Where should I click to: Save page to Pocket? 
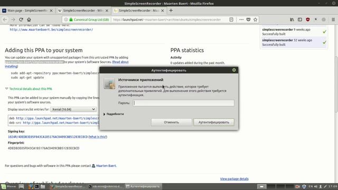tap(248, 20)
